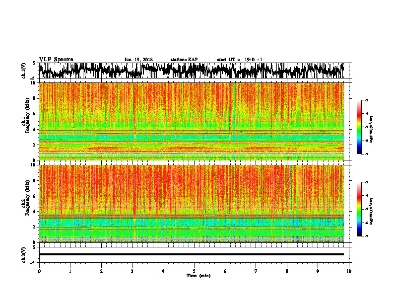This screenshot has height=304, width=393.
Task: Click the ch.2 "Frequency (kHz)" axis label
Action: 27,198
